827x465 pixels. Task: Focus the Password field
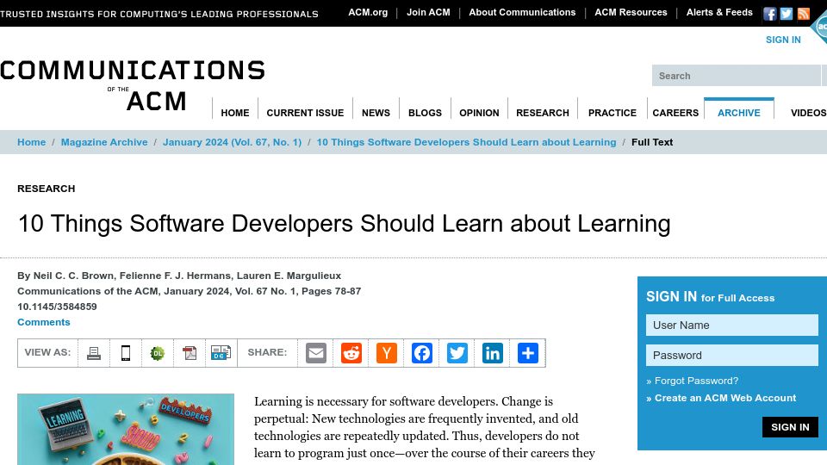pyautogui.click(x=732, y=356)
